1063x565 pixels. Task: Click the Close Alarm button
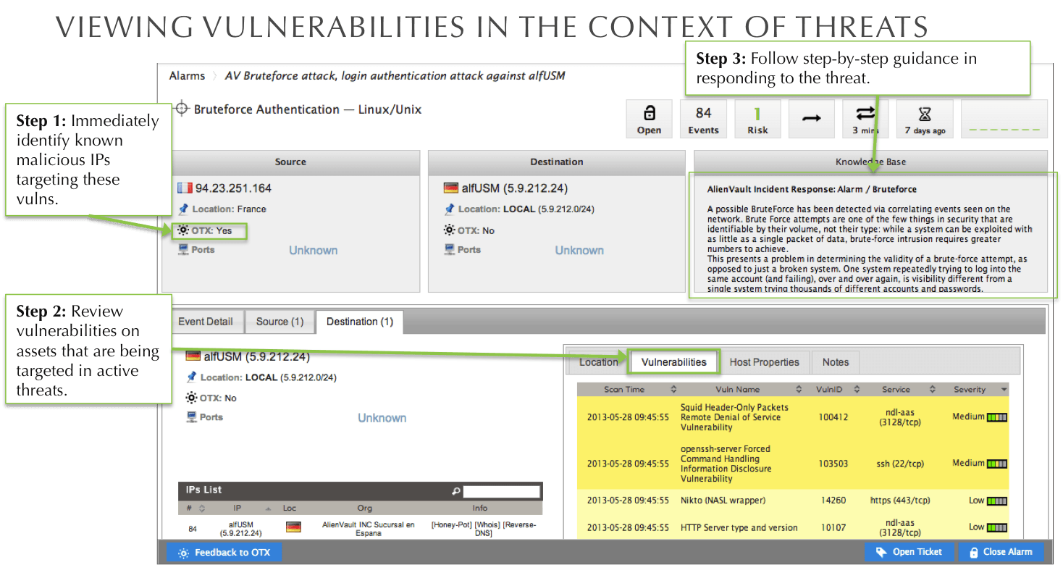tap(1001, 552)
